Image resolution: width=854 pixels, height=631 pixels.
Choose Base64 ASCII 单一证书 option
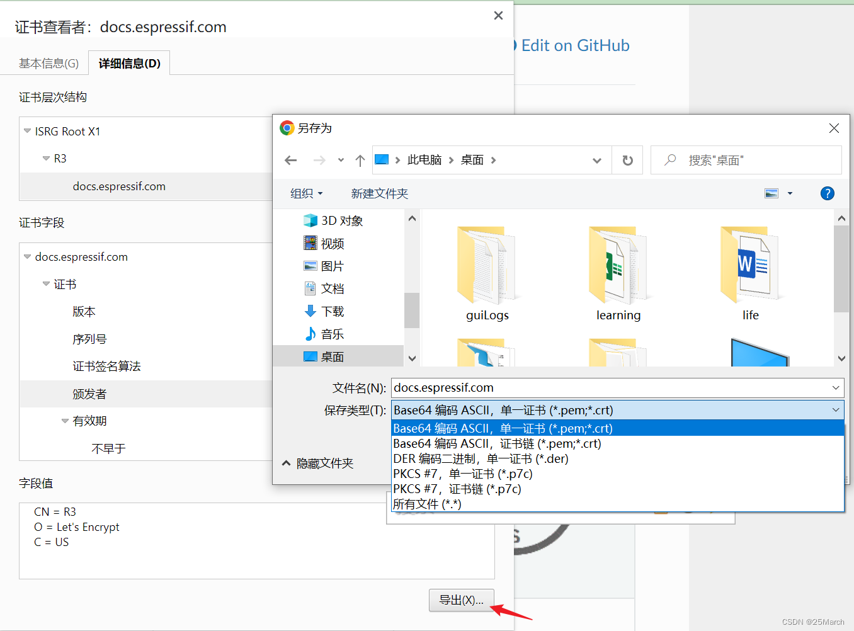click(x=617, y=428)
